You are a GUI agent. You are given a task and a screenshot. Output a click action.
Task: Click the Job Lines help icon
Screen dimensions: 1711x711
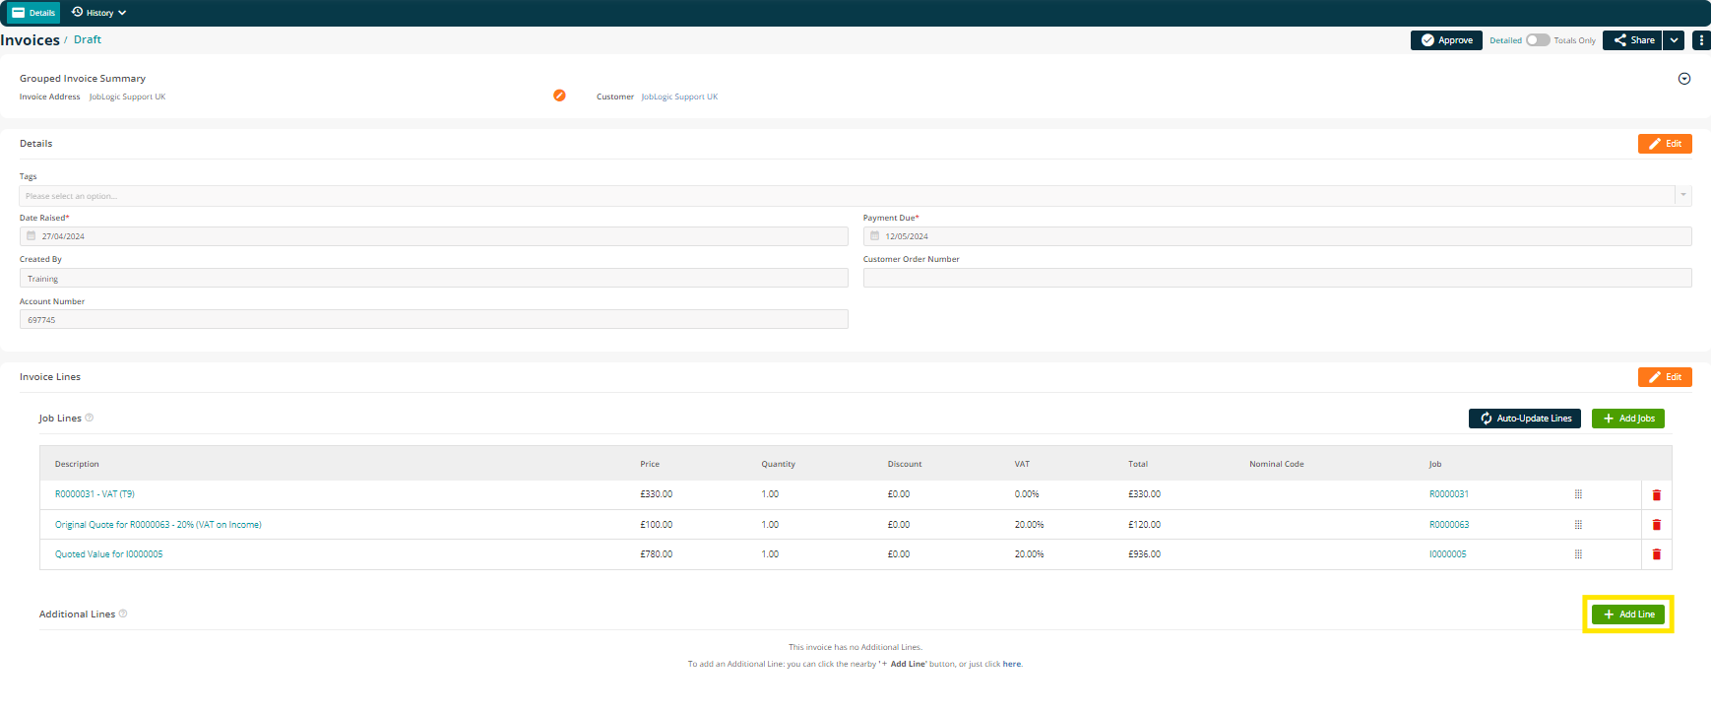coord(90,418)
